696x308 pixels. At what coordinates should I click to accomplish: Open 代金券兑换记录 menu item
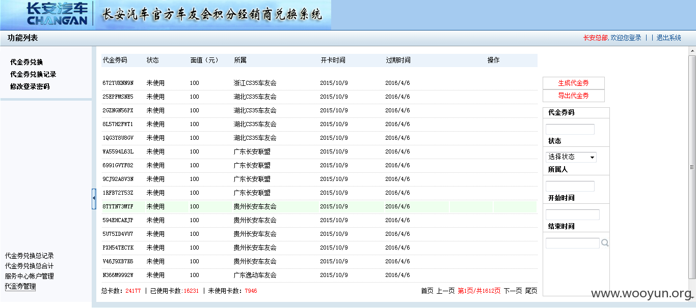point(33,74)
